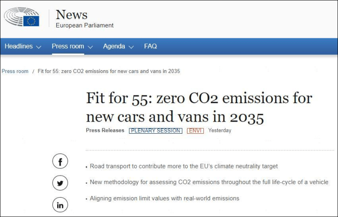Click the PLENARY SESSION tag
This screenshot has width=338, height=217.
click(x=155, y=131)
